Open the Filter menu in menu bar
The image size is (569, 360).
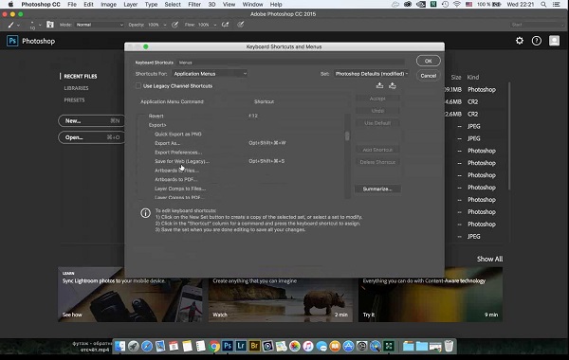(x=194, y=5)
